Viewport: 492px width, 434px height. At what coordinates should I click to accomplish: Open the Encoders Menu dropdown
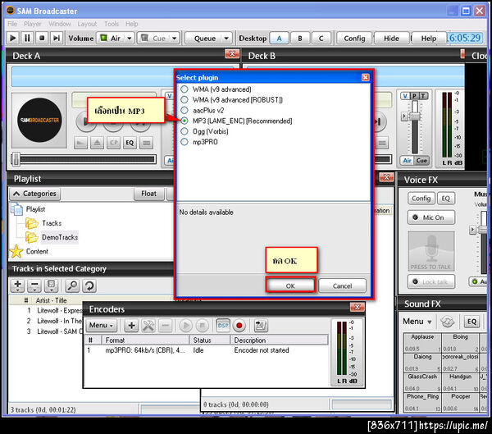(102, 326)
